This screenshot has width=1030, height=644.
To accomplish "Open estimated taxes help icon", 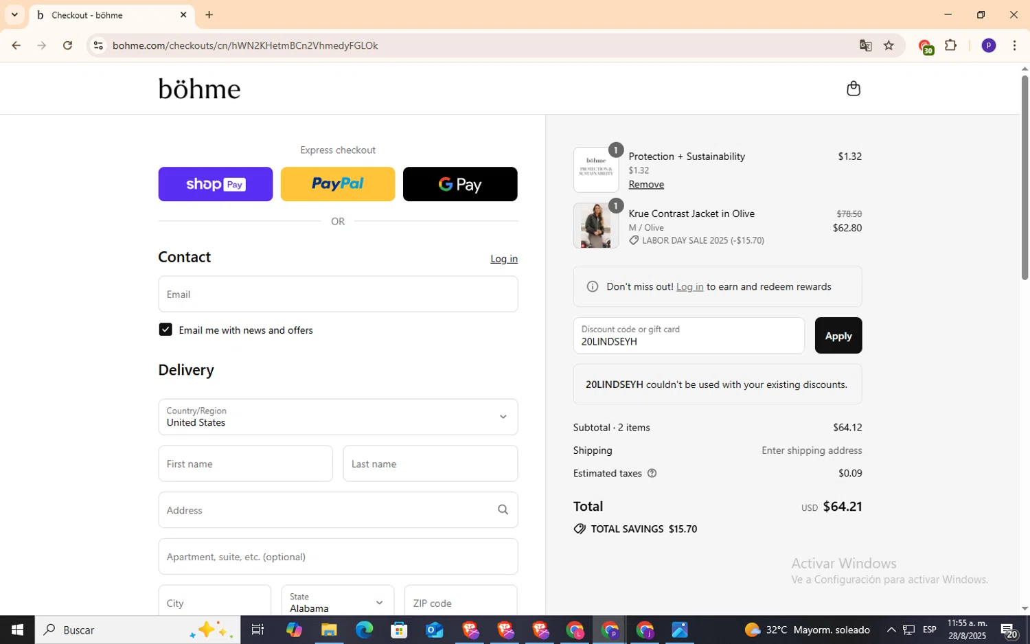I will (652, 473).
